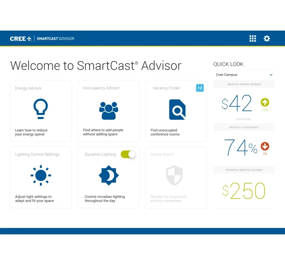The height and width of the screenshot is (265, 285).
Task: Click the Energy Advisor lightbulb icon
Action: [x=41, y=109]
